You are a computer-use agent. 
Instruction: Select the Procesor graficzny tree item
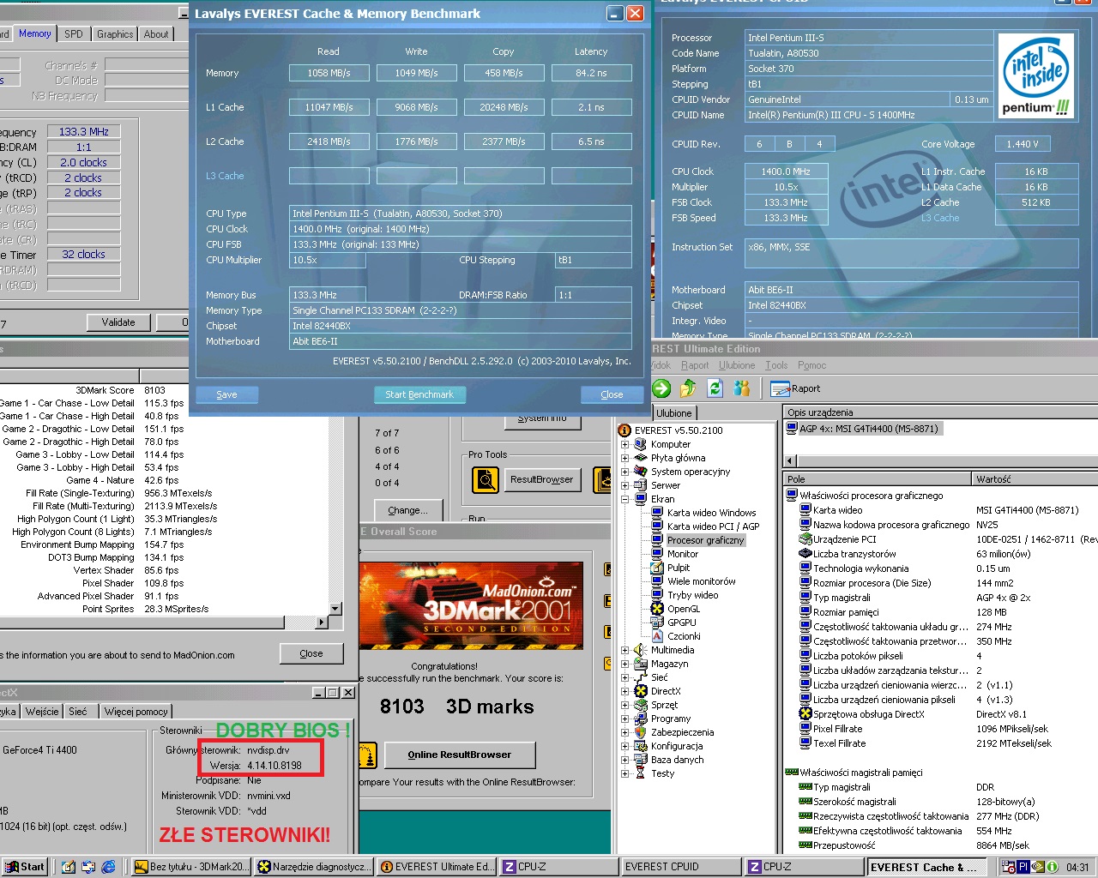(706, 540)
